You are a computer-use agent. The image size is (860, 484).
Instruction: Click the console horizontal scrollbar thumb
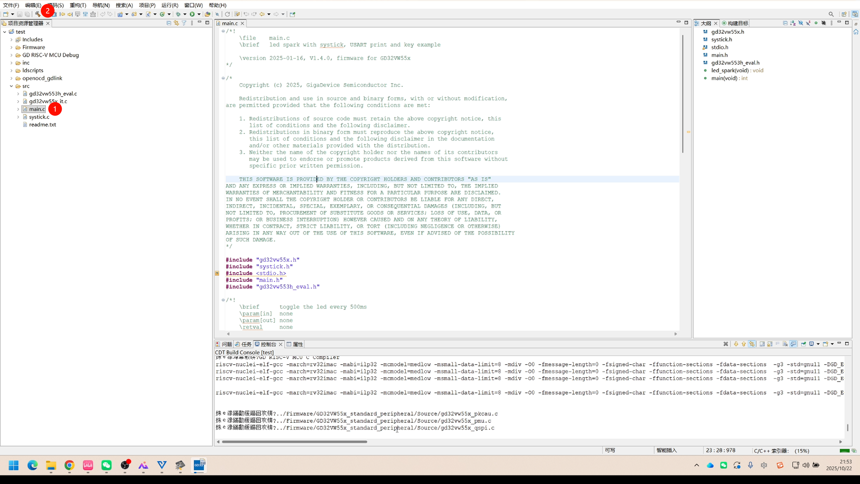pyautogui.click(x=294, y=442)
